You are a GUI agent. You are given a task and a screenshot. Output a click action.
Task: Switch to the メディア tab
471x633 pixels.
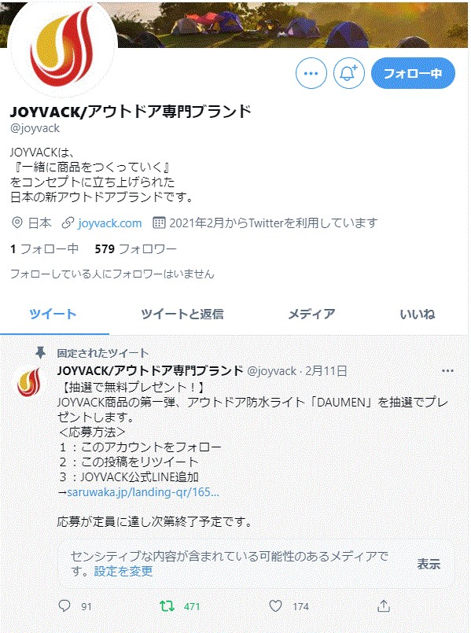[x=311, y=314]
